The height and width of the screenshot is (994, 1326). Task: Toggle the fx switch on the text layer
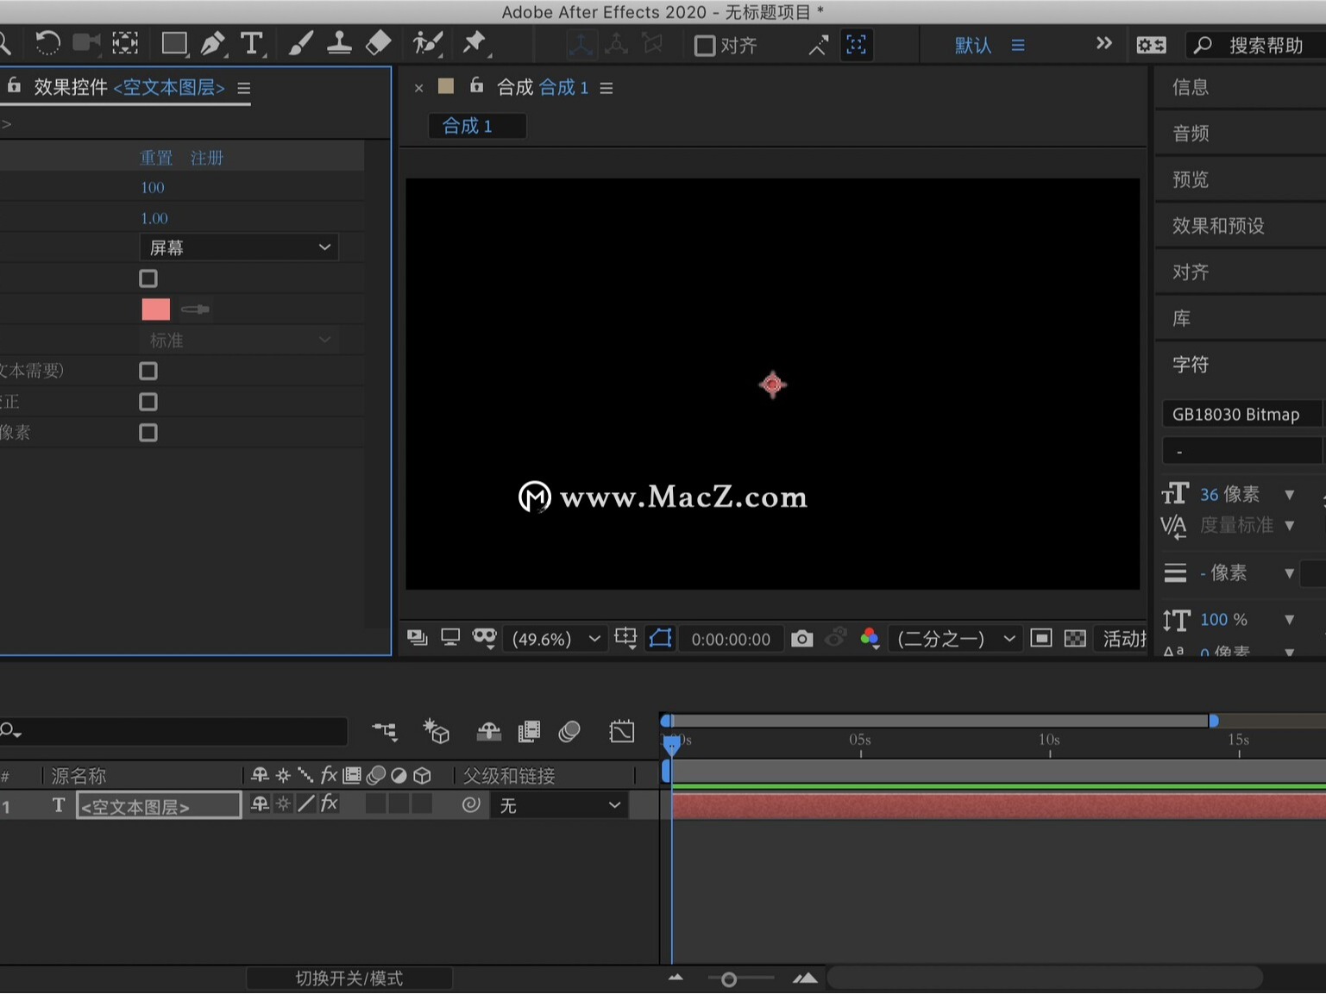click(x=329, y=803)
